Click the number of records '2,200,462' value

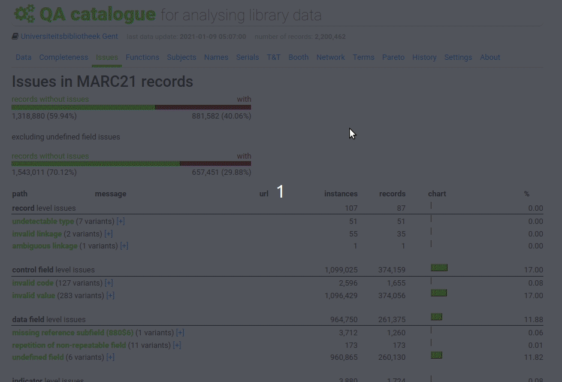(330, 37)
